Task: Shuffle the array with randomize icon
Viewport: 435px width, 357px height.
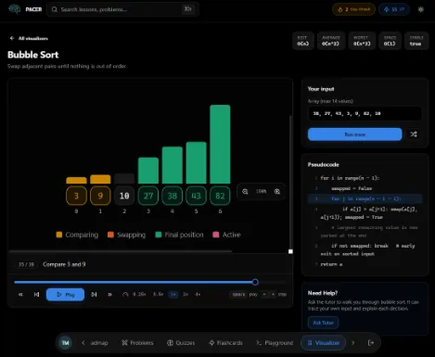Action: [x=414, y=134]
